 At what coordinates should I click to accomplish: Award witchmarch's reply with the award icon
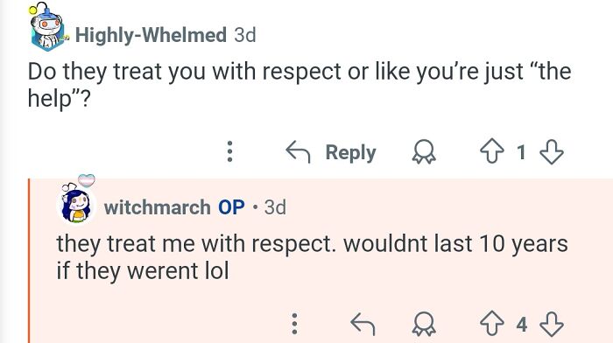click(424, 324)
